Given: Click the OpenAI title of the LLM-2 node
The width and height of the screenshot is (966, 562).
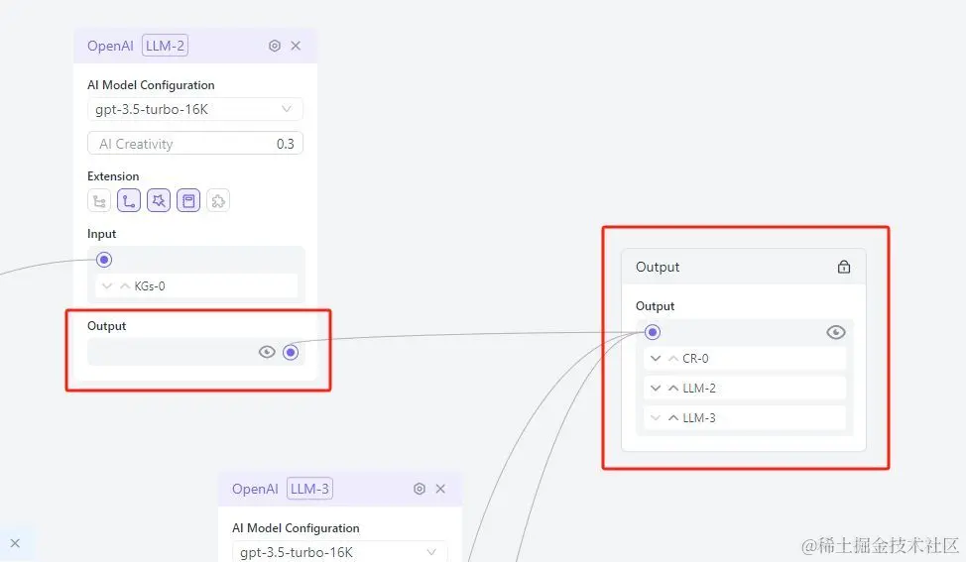Looking at the screenshot, I should (110, 46).
